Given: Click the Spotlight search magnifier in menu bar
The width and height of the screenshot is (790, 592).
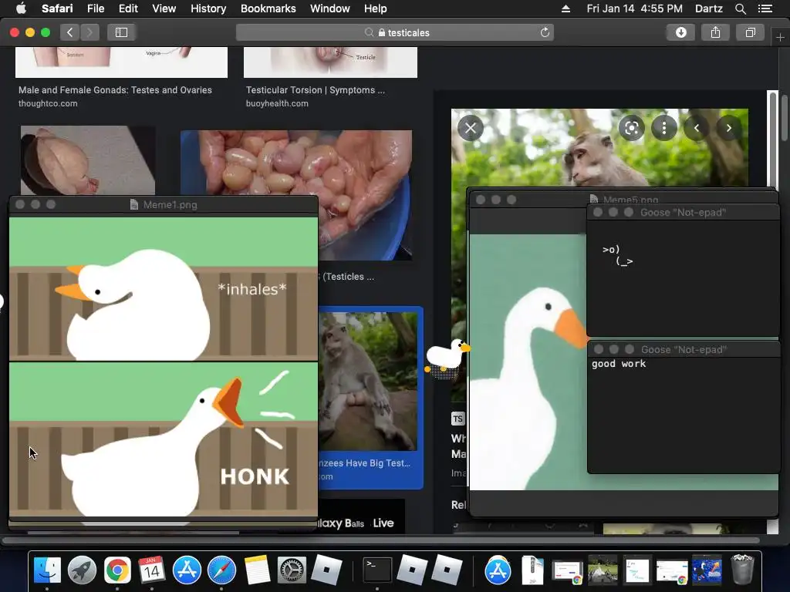Looking at the screenshot, I should click(740, 8).
